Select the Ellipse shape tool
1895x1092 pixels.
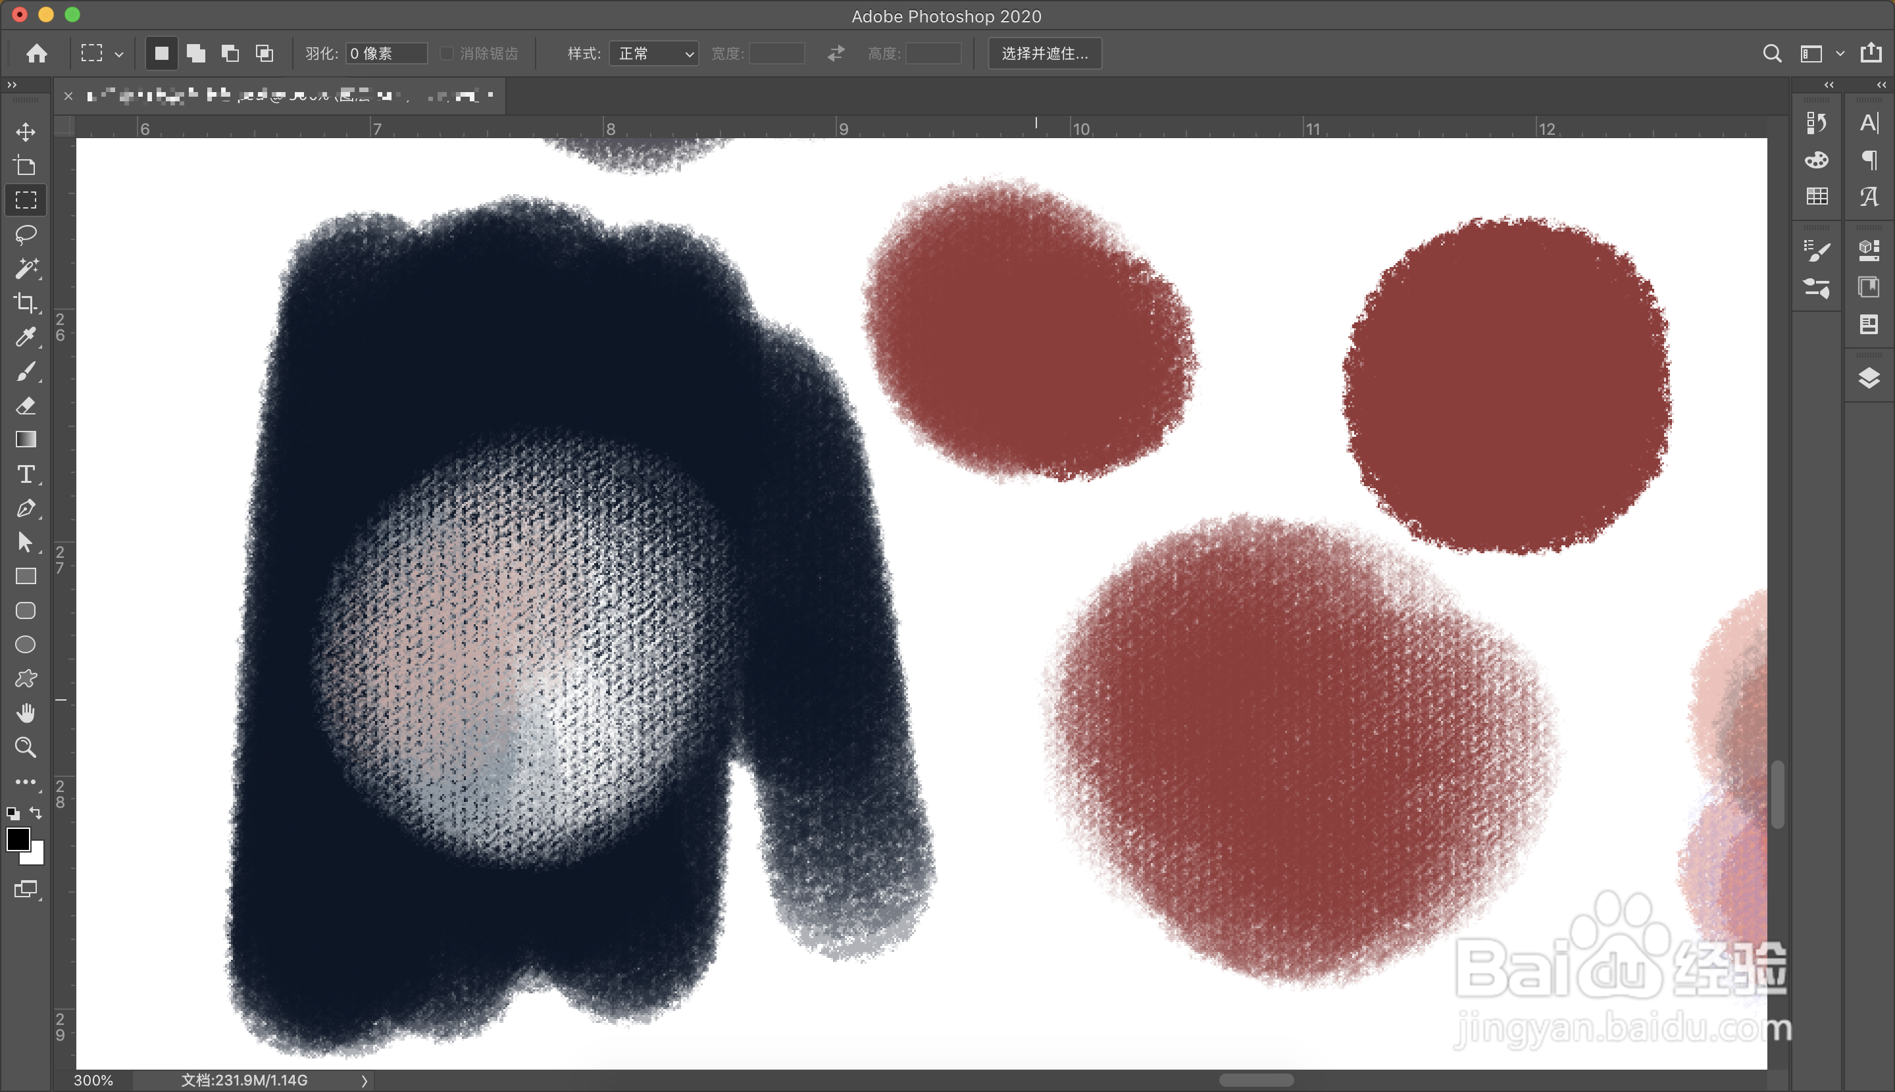(x=26, y=645)
